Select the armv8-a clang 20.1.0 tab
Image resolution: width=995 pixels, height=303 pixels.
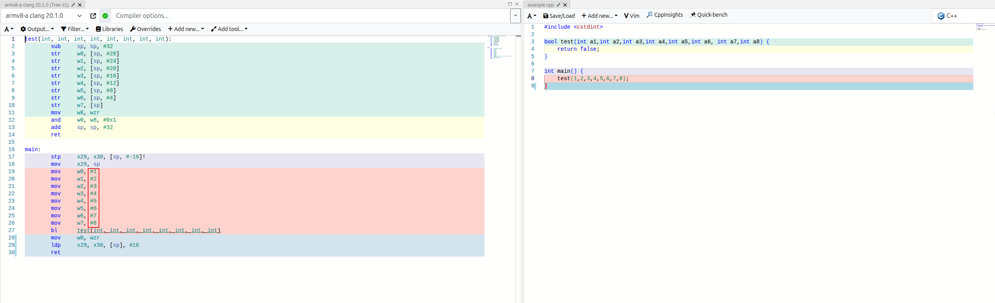[x=36, y=5]
